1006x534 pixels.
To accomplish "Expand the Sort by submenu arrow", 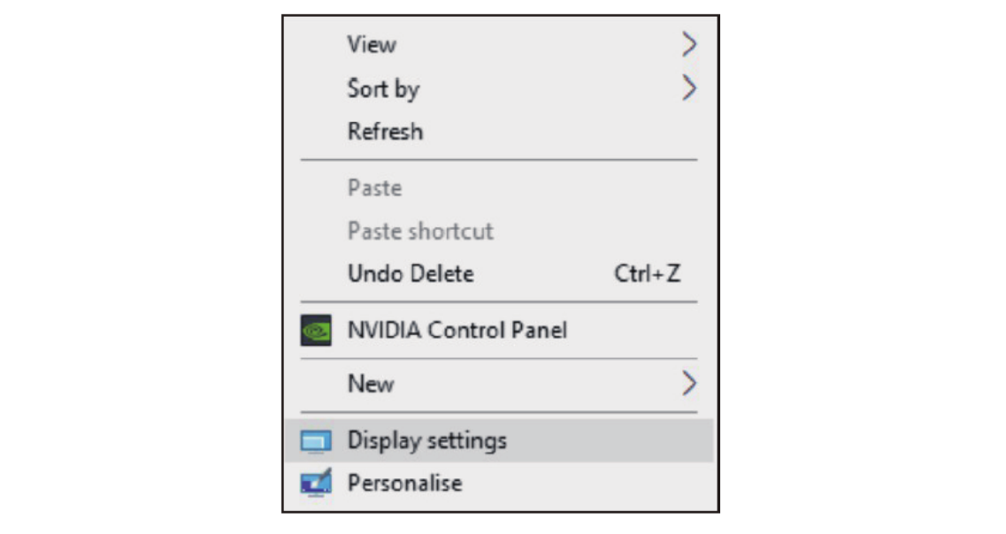I will 689,88.
